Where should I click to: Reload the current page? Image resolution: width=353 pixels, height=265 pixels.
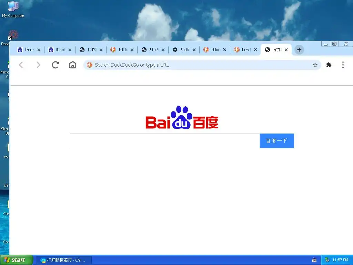pos(56,65)
